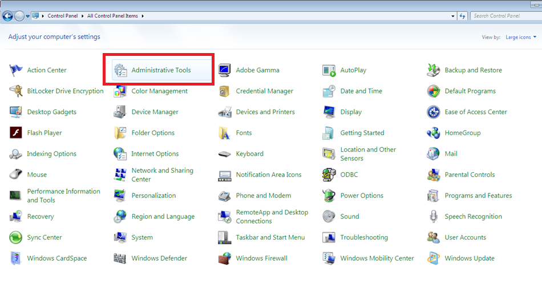
Task: Open the Sync Center green icon
Action: (16, 237)
